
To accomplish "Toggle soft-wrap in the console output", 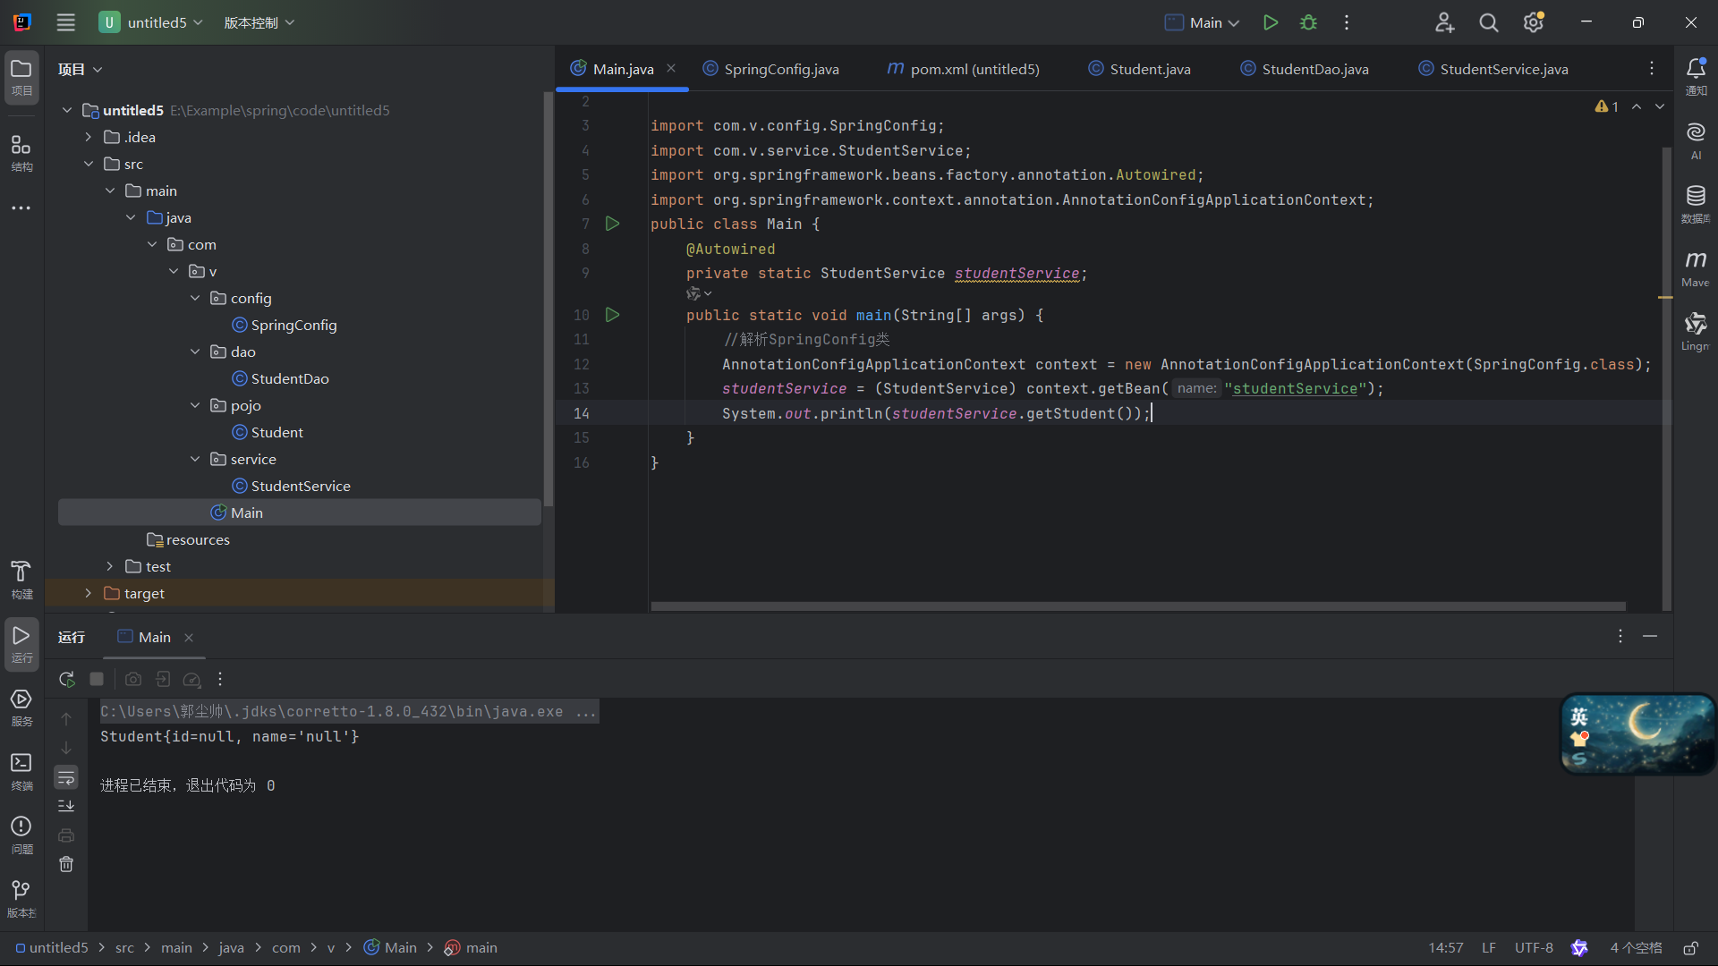I will 66,777.
